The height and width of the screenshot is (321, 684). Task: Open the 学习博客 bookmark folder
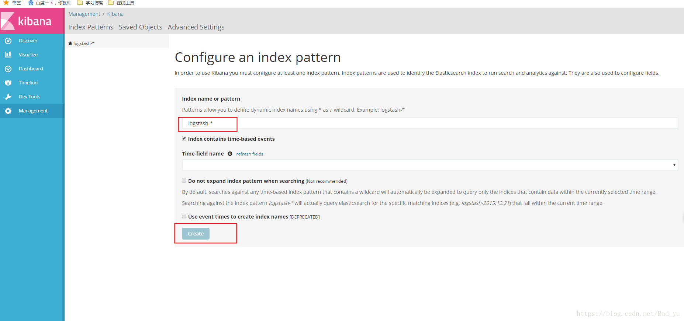tap(90, 3)
